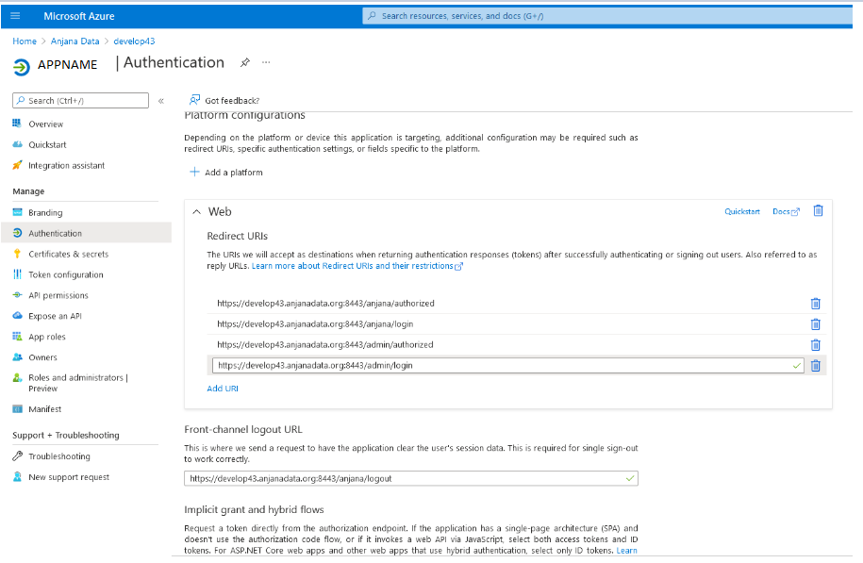
Task: Click the Add URI link
Action: coord(223,389)
